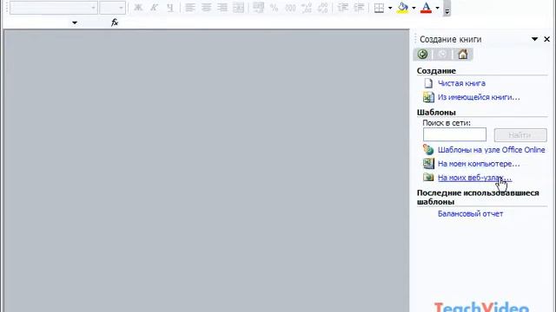The height and width of the screenshot is (312, 556).
Task: Open the task pane Home icon
Action: (462, 54)
